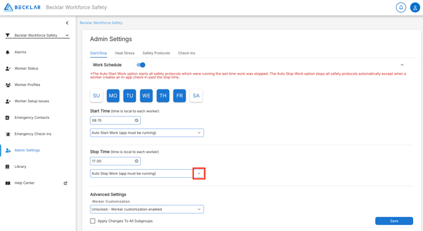This screenshot has height=231, width=423.
Task: Open the notifications bell icon
Action: pos(401,7)
